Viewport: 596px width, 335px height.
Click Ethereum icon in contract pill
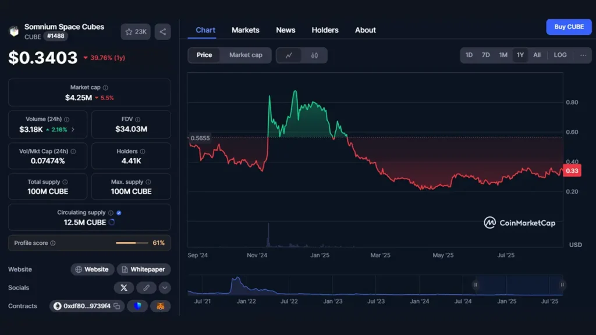pyautogui.click(x=58, y=306)
